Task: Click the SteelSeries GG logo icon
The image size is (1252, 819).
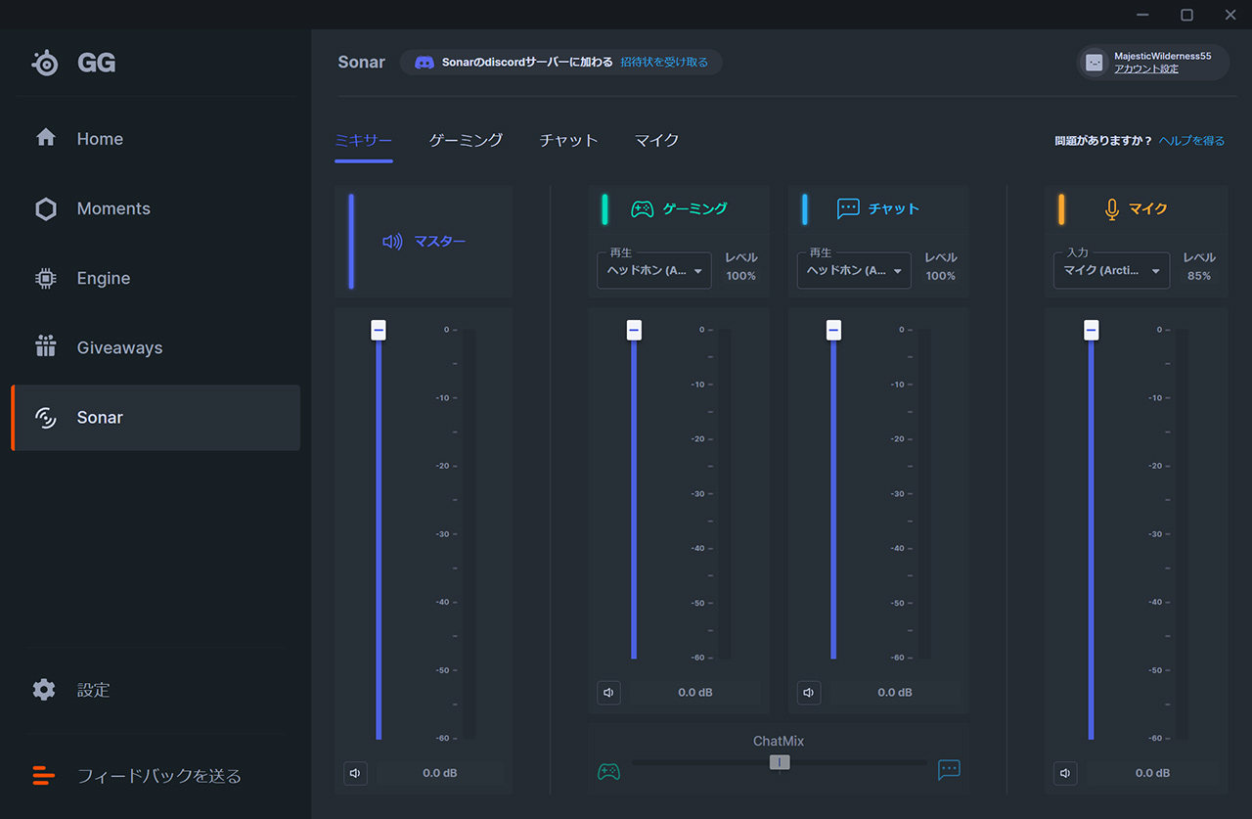Action: 46,63
